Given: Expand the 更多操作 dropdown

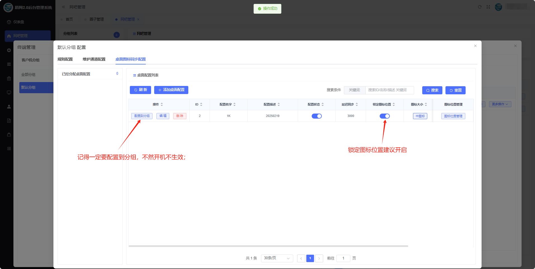Looking at the screenshot, I should point(500,104).
